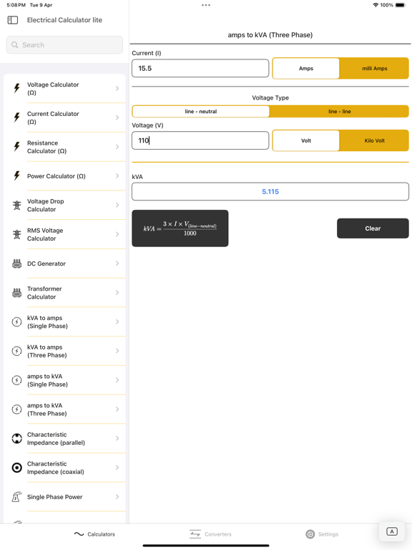
Task: Expand RMS Voltage Calculator chevron
Action: pos(117,234)
